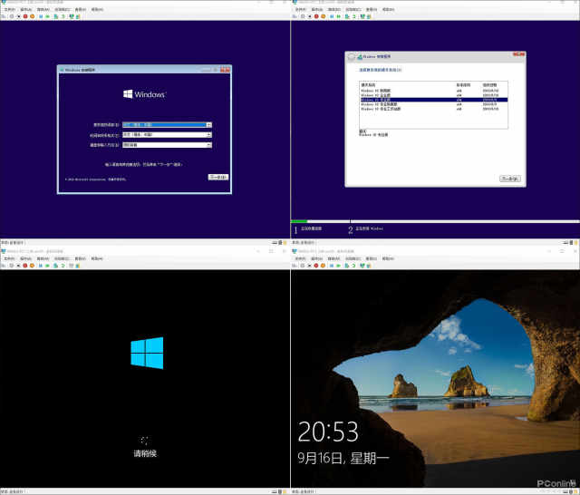
Task: Open 查看 menu in language-setup VM window
Action: (81, 9)
